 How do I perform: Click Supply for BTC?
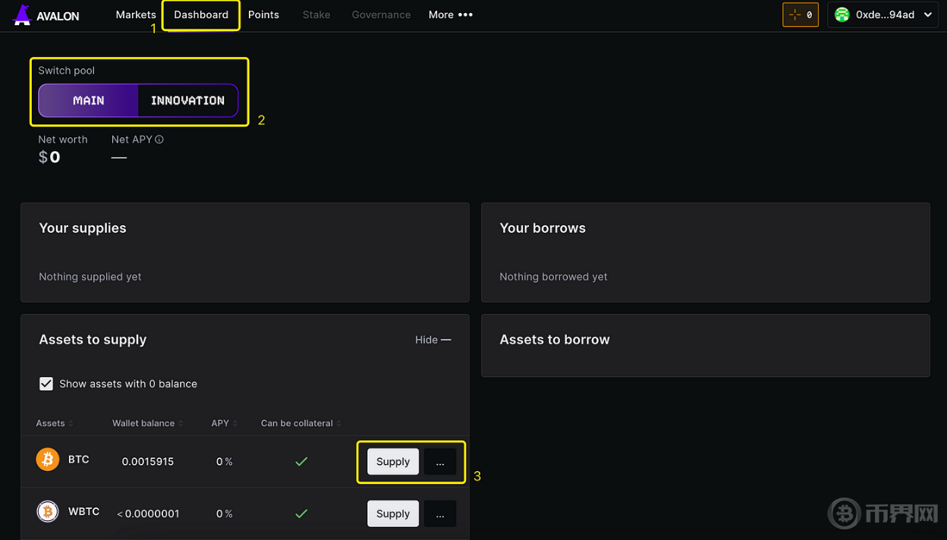coord(392,461)
